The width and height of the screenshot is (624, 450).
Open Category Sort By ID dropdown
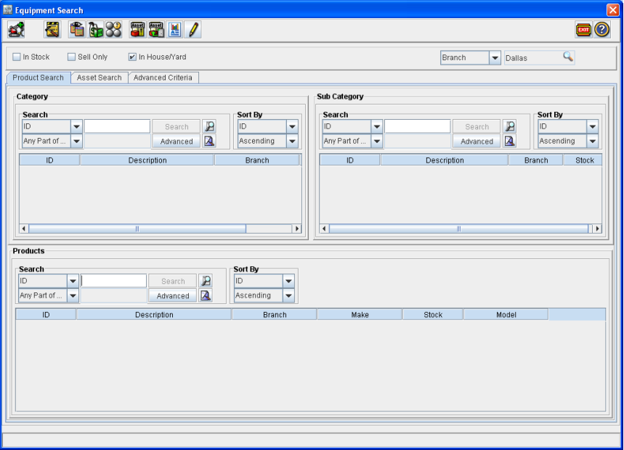click(292, 126)
